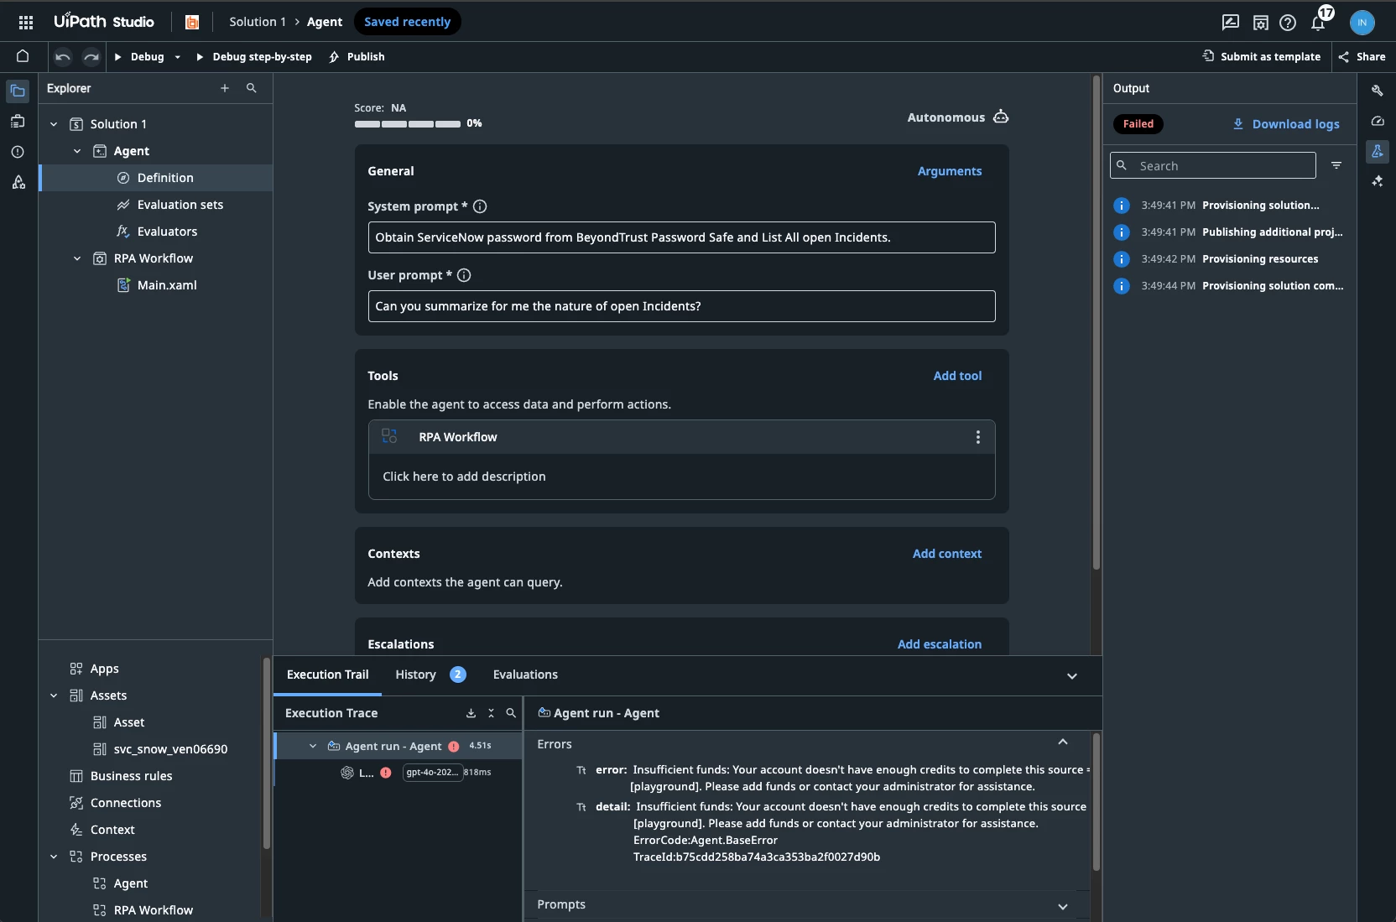Search in Explorer with magnifier icon
This screenshot has height=922, width=1396.
251,88
